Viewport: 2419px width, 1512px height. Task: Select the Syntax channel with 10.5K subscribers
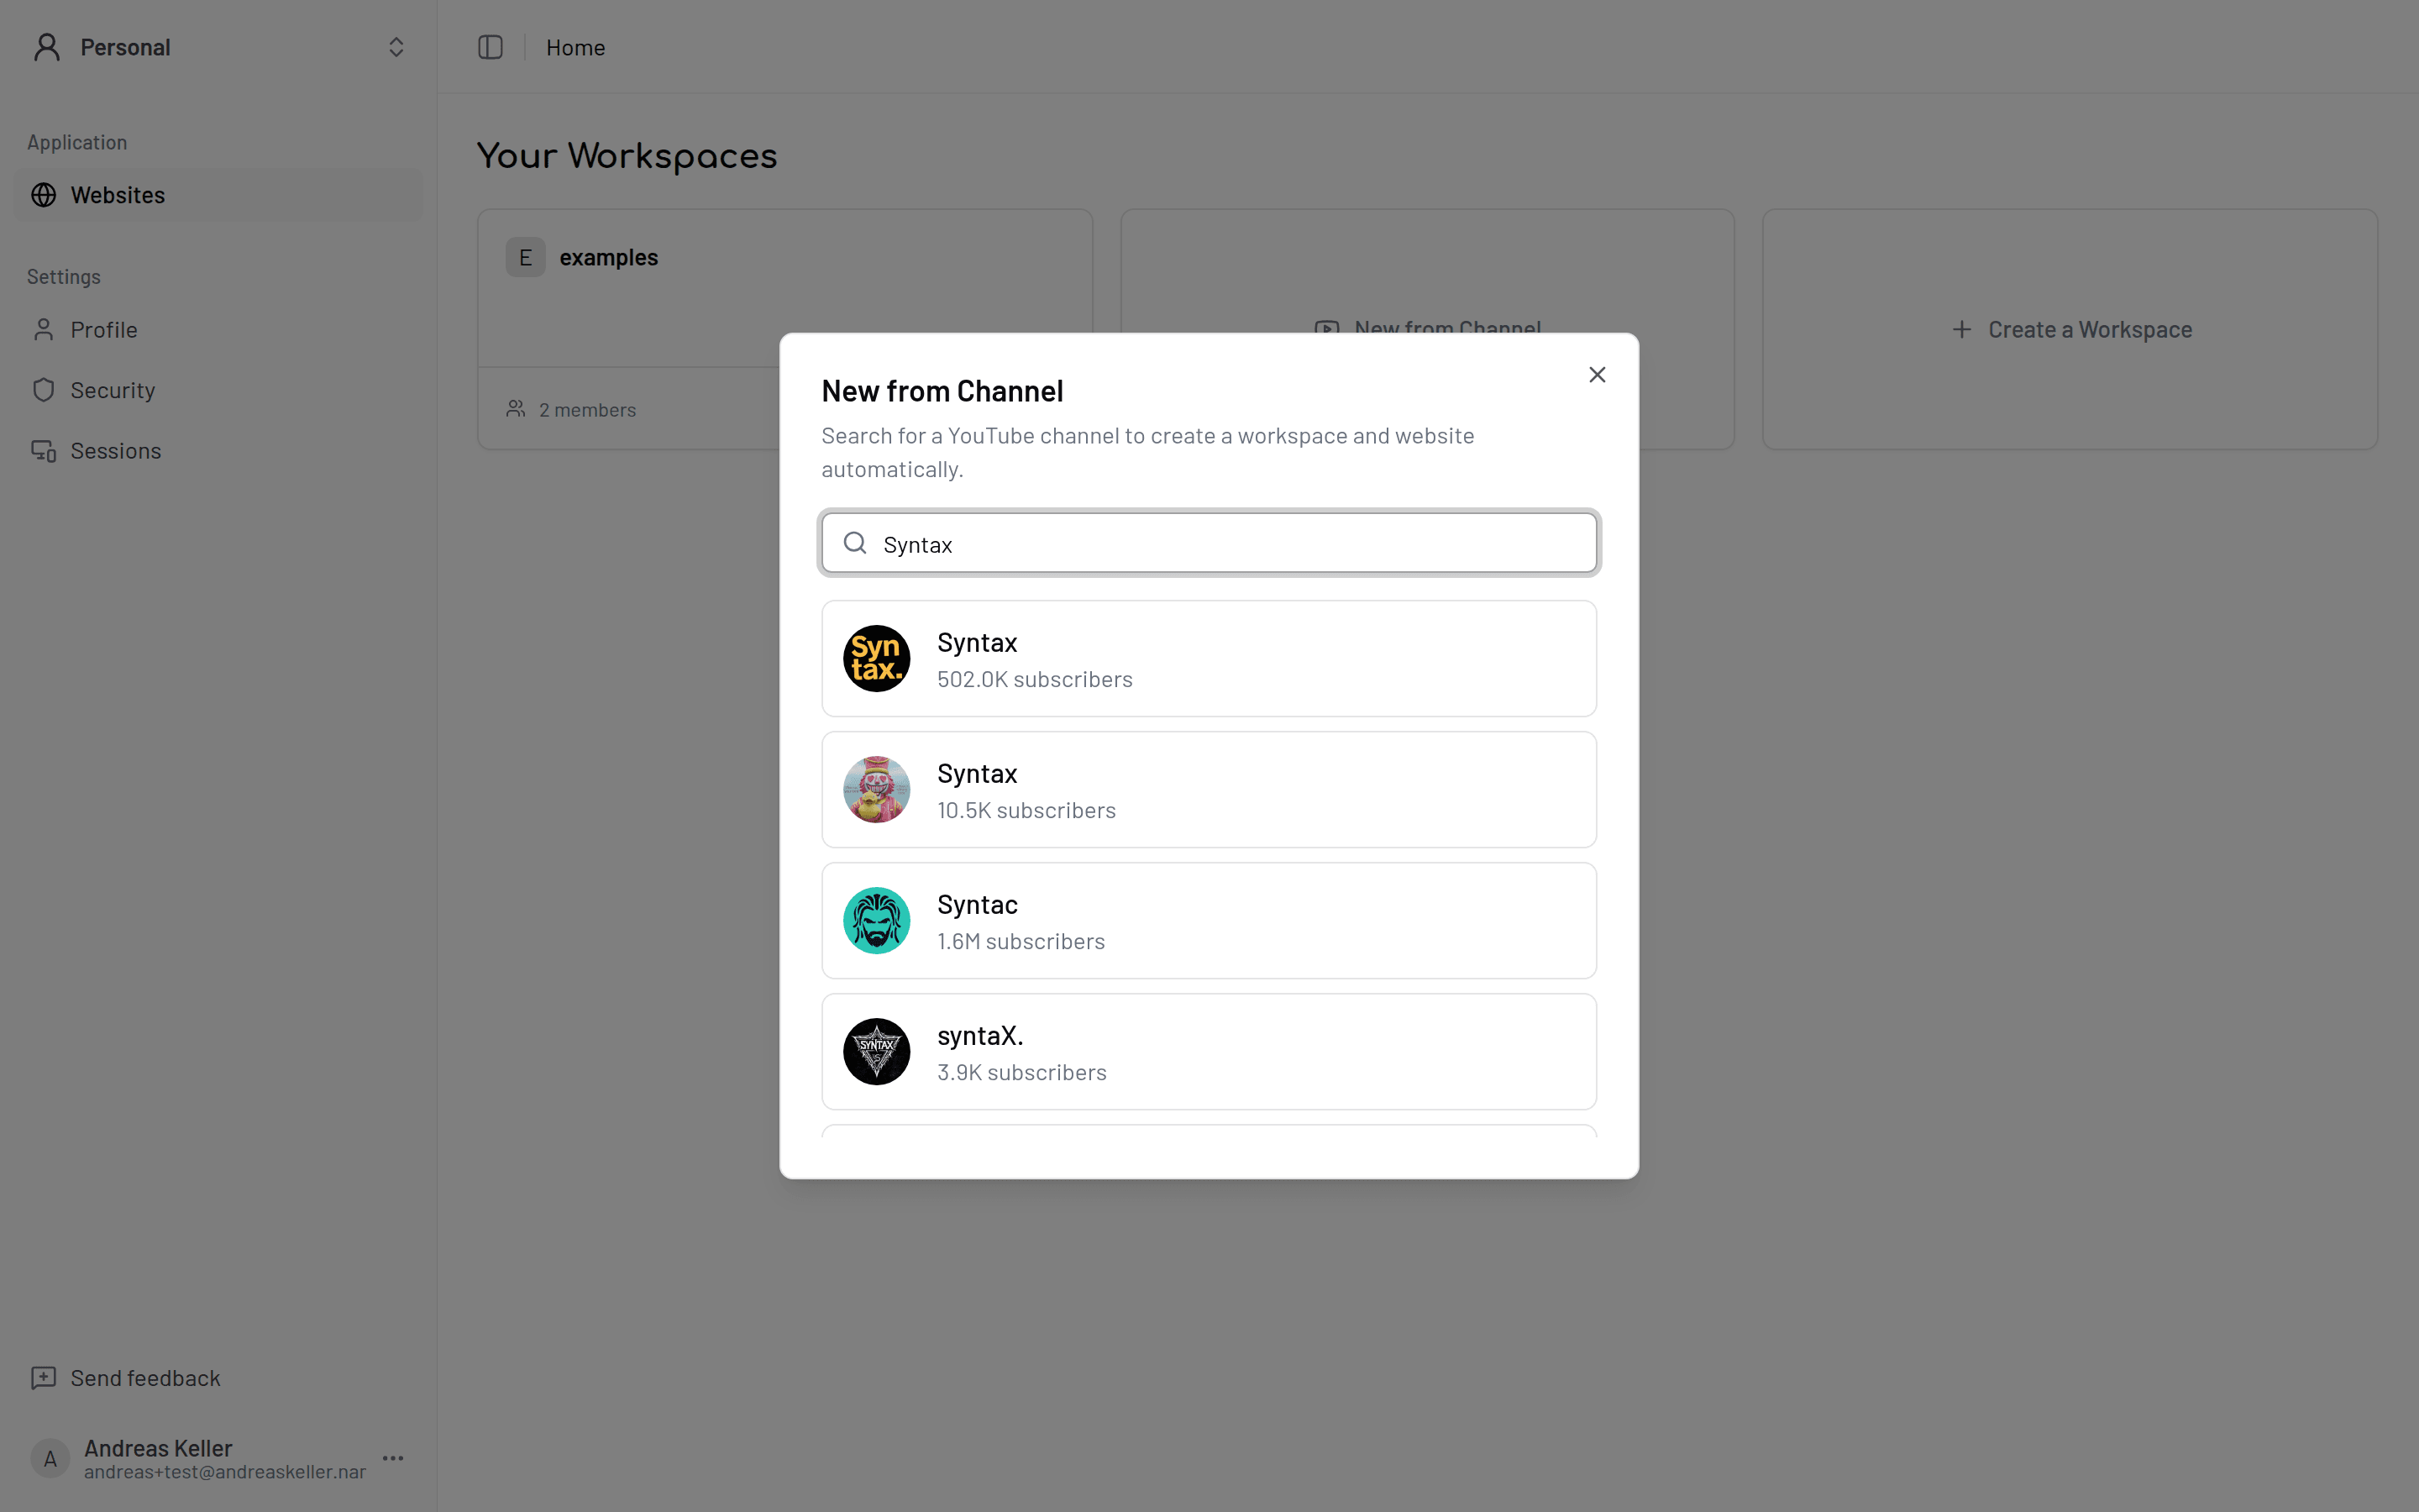click(x=1209, y=790)
